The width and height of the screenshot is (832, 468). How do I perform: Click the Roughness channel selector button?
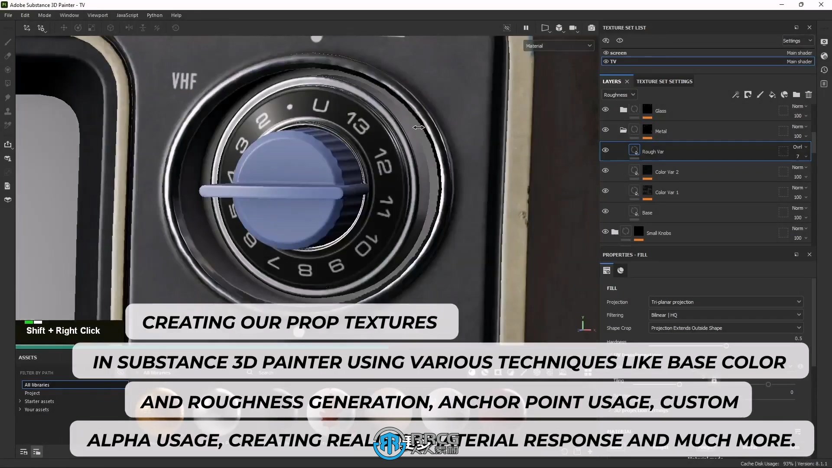[619, 94]
